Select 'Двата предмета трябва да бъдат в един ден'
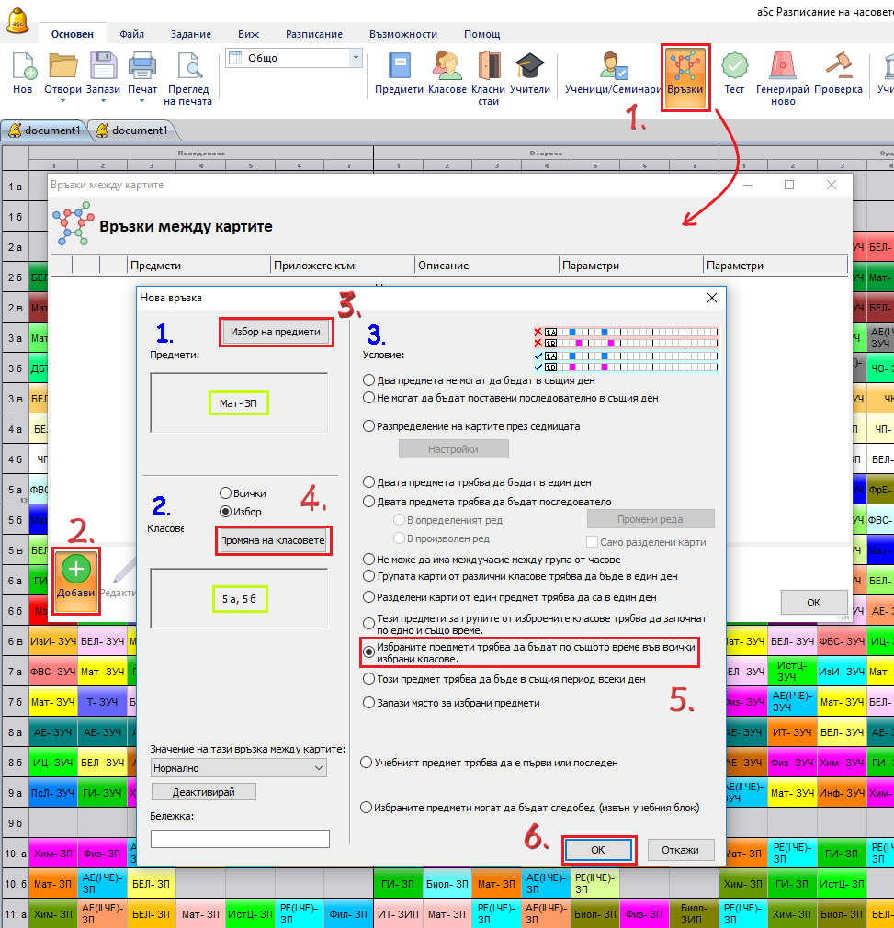This screenshot has width=894, height=928. (368, 482)
